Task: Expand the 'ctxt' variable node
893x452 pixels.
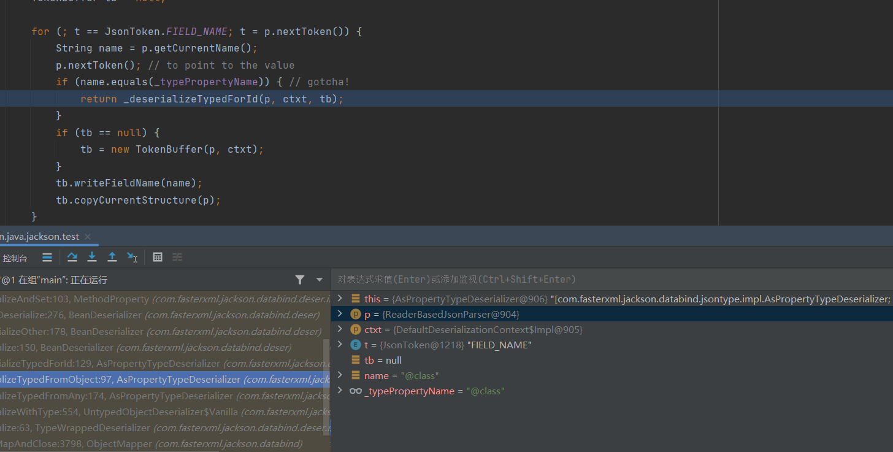Action: (x=340, y=329)
